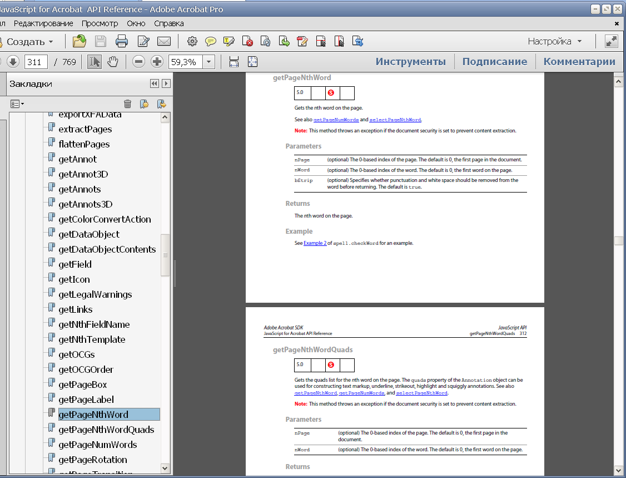Go to next page with down arrow
The height and width of the screenshot is (478, 626).
tap(13, 62)
